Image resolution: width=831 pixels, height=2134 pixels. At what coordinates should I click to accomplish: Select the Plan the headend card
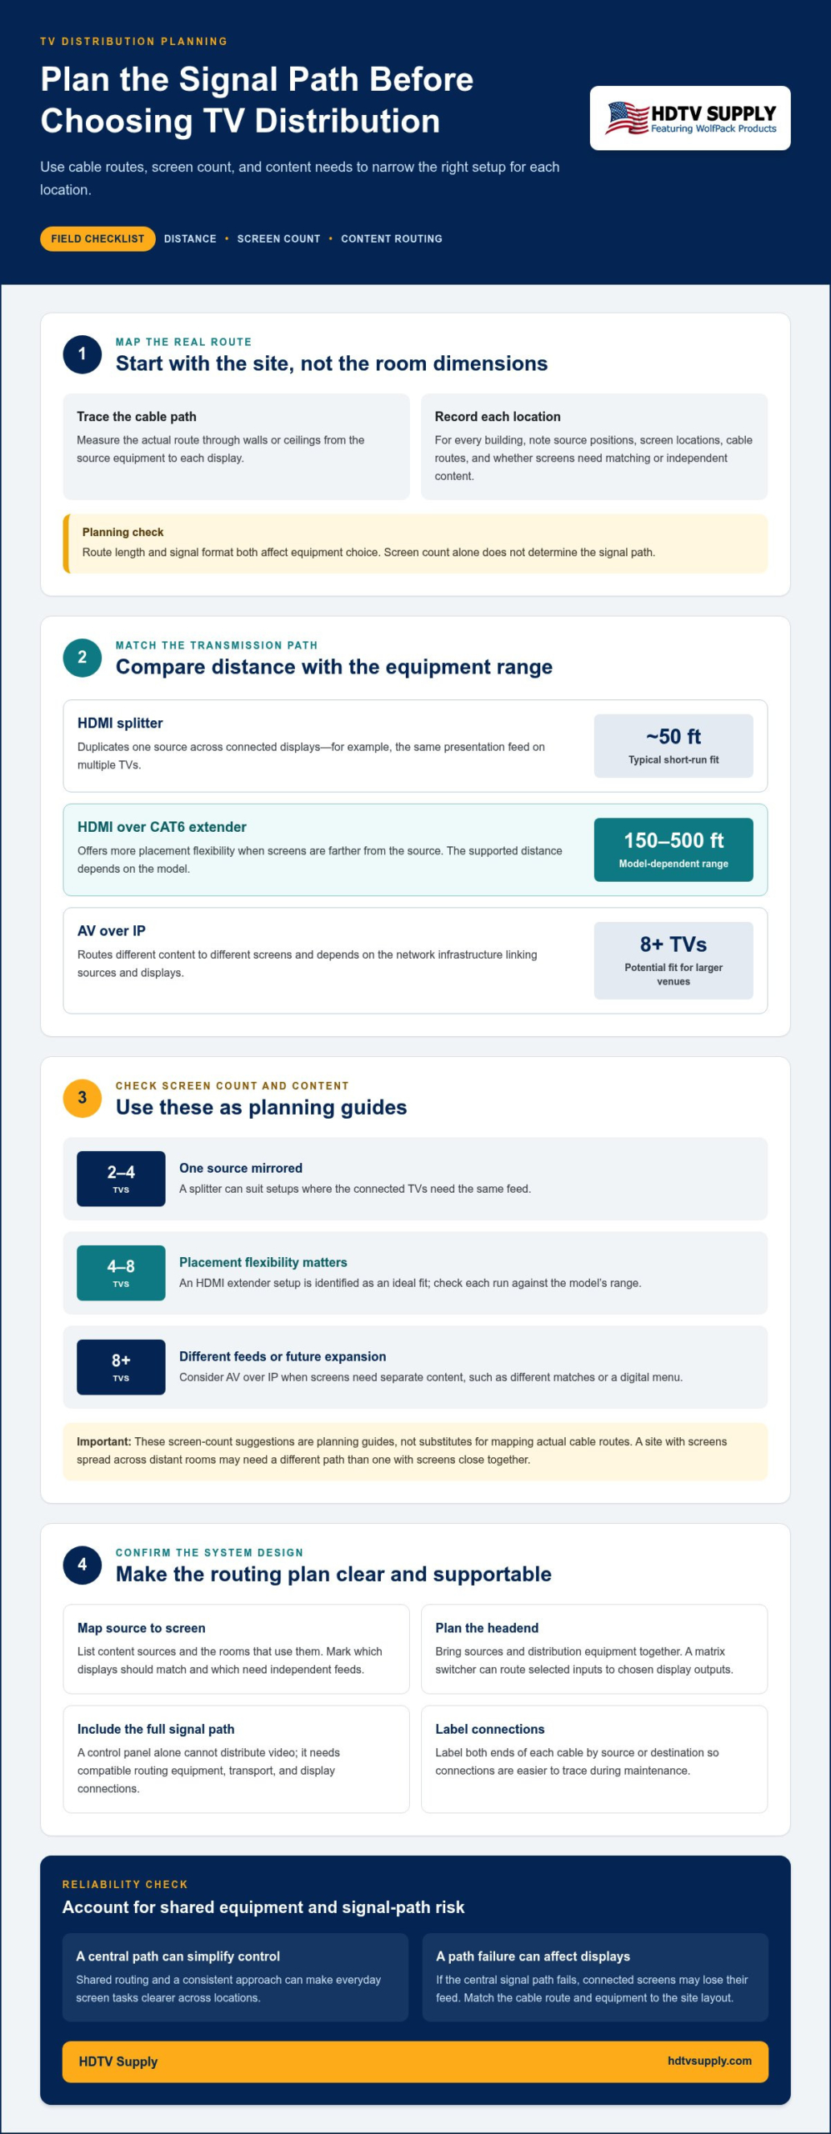594,1649
